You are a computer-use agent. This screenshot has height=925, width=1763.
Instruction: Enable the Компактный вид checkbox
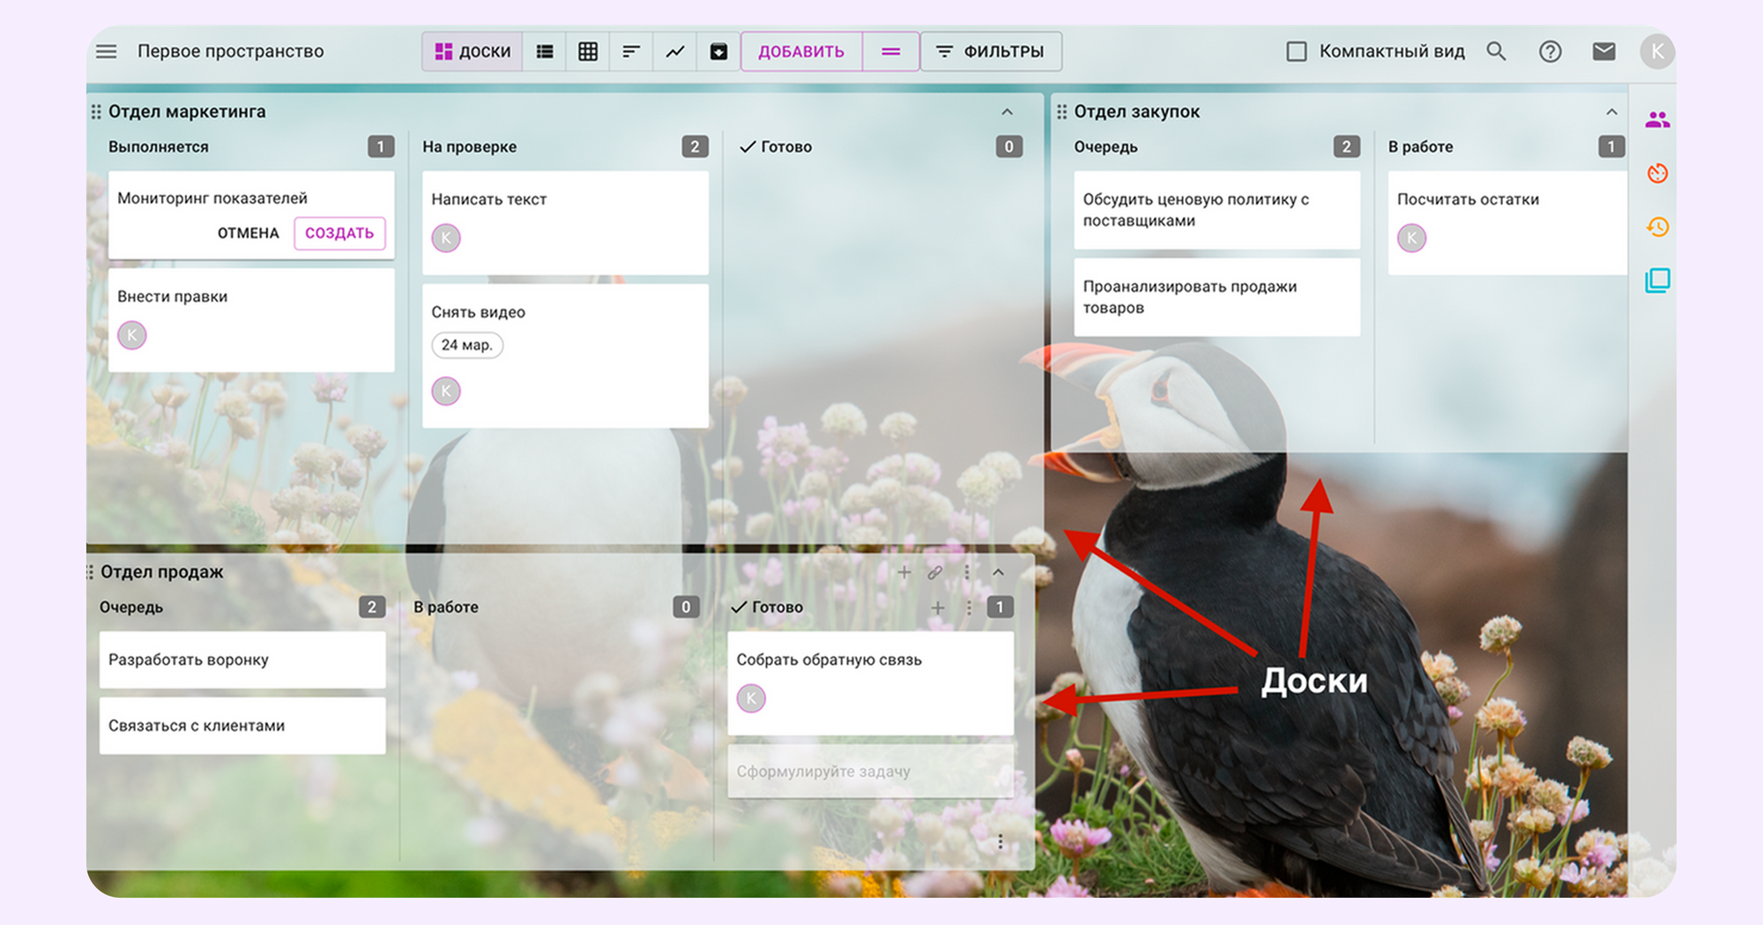pyautogui.click(x=1297, y=51)
